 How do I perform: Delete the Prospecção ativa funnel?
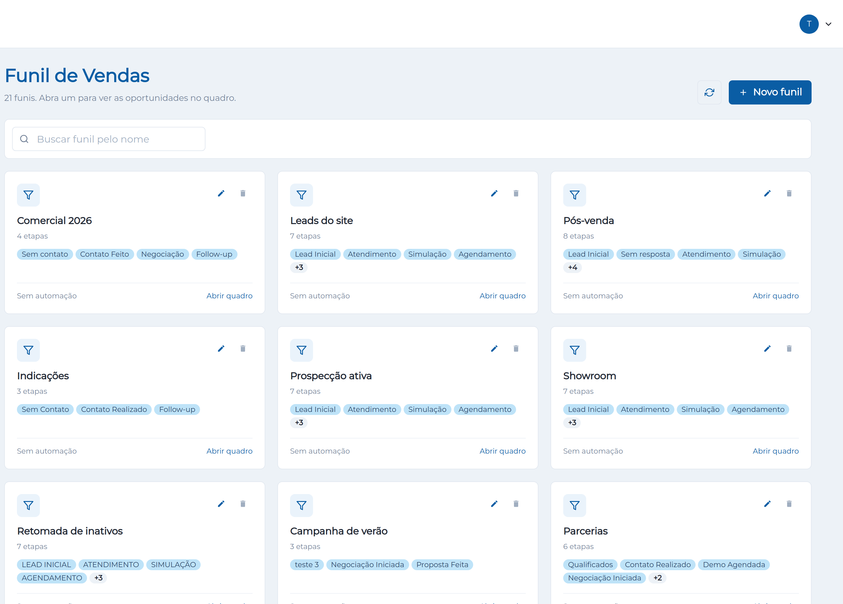pos(516,349)
